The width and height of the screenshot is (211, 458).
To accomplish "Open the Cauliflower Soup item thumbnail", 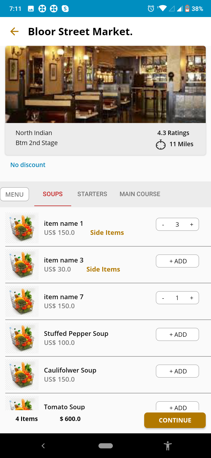I will click(x=22, y=375).
